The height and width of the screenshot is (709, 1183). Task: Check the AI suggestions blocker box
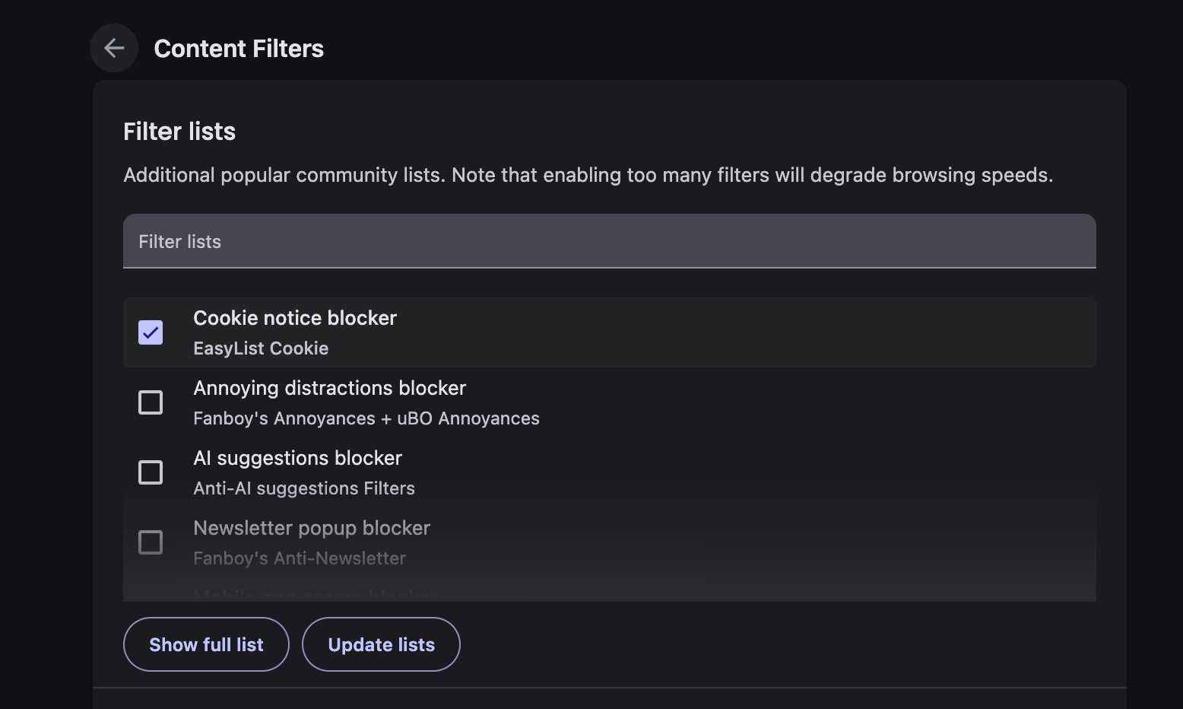(x=150, y=472)
